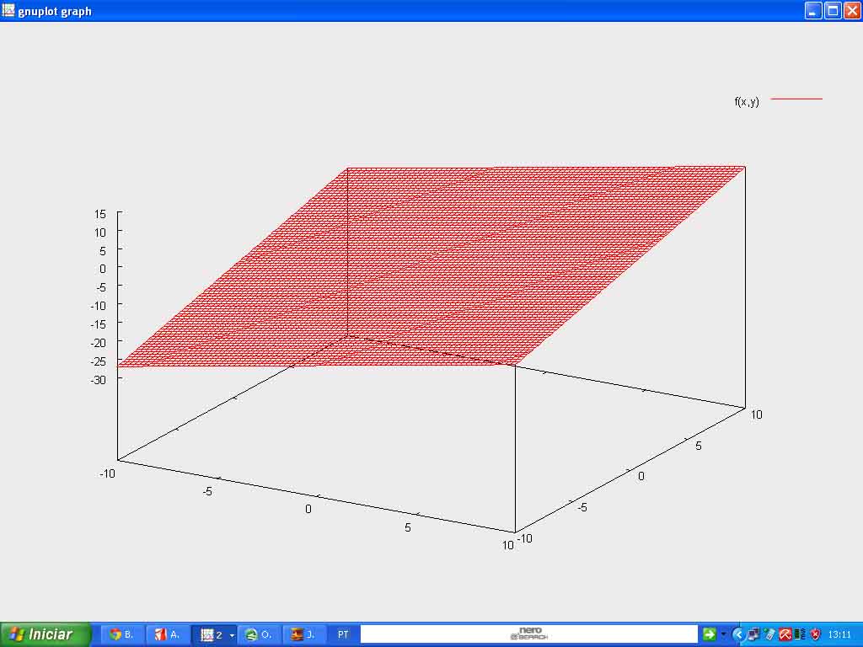Open the Iniciar start menu
The height and width of the screenshot is (647, 863).
click(42, 634)
